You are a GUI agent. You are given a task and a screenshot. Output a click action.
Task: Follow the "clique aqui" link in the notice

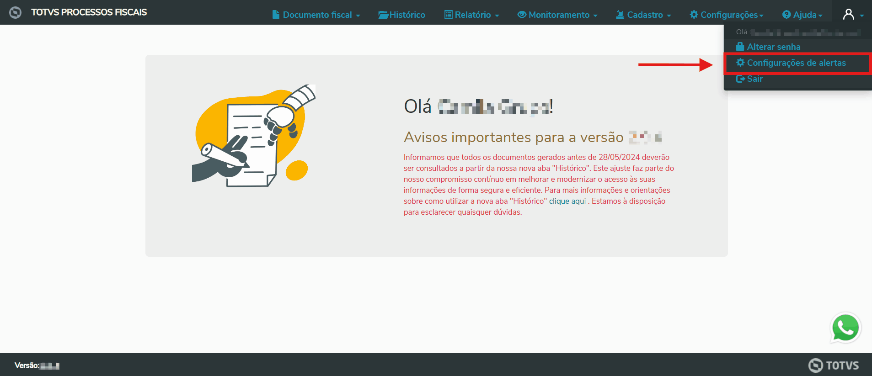(x=567, y=201)
